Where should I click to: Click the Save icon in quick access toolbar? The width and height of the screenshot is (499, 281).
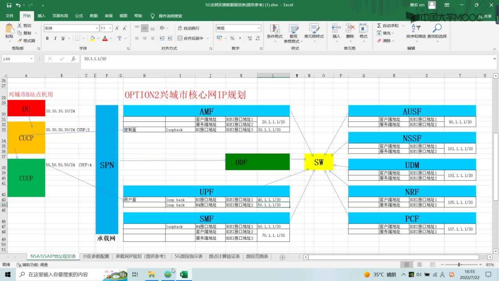[8, 5]
